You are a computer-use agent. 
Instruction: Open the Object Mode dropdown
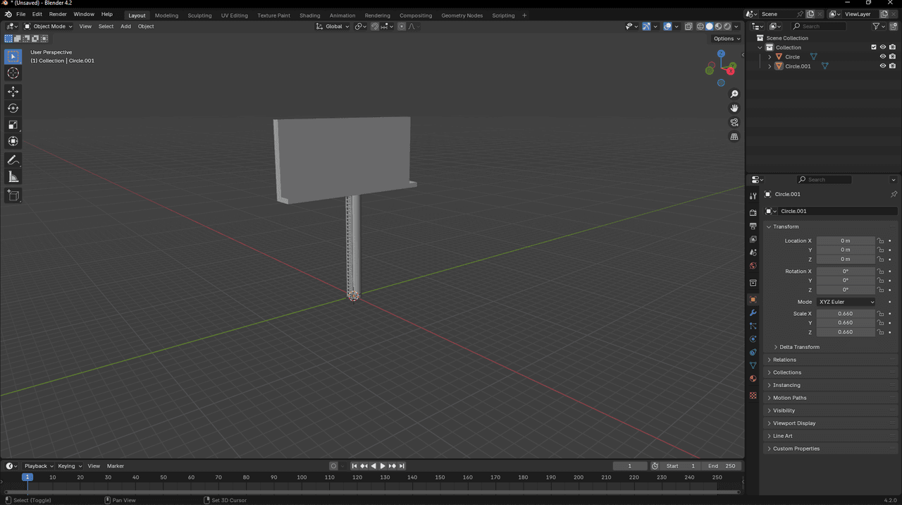pos(49,27)
